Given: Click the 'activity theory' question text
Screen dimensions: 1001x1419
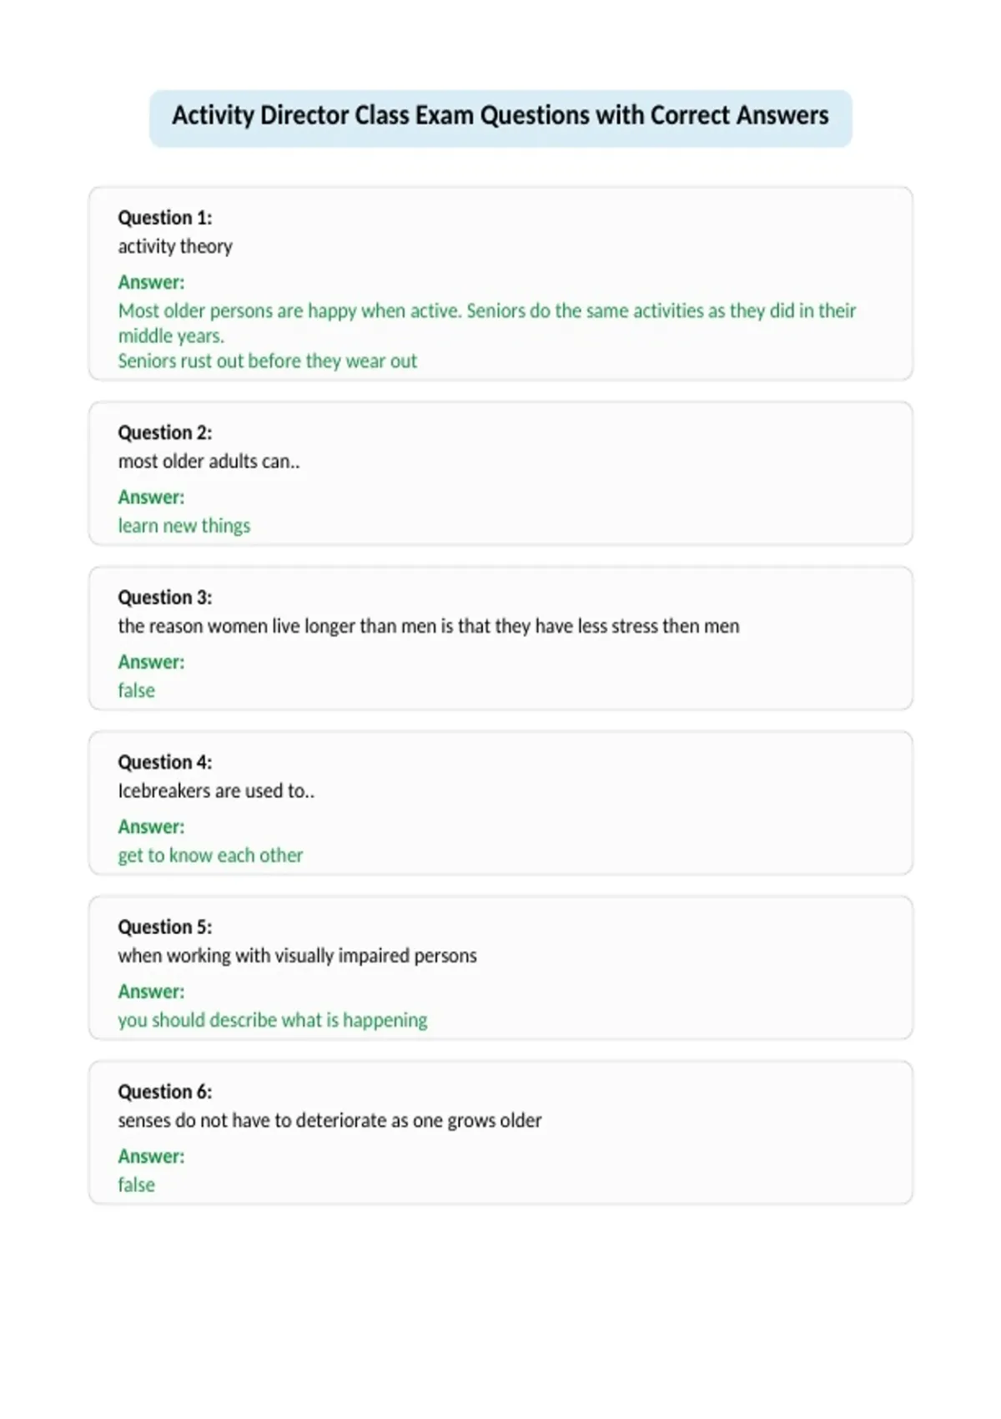Looking at the screenshot, I should tap(175, 246).
